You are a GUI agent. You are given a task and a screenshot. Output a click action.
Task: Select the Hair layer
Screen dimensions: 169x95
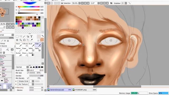coord(6,69)
